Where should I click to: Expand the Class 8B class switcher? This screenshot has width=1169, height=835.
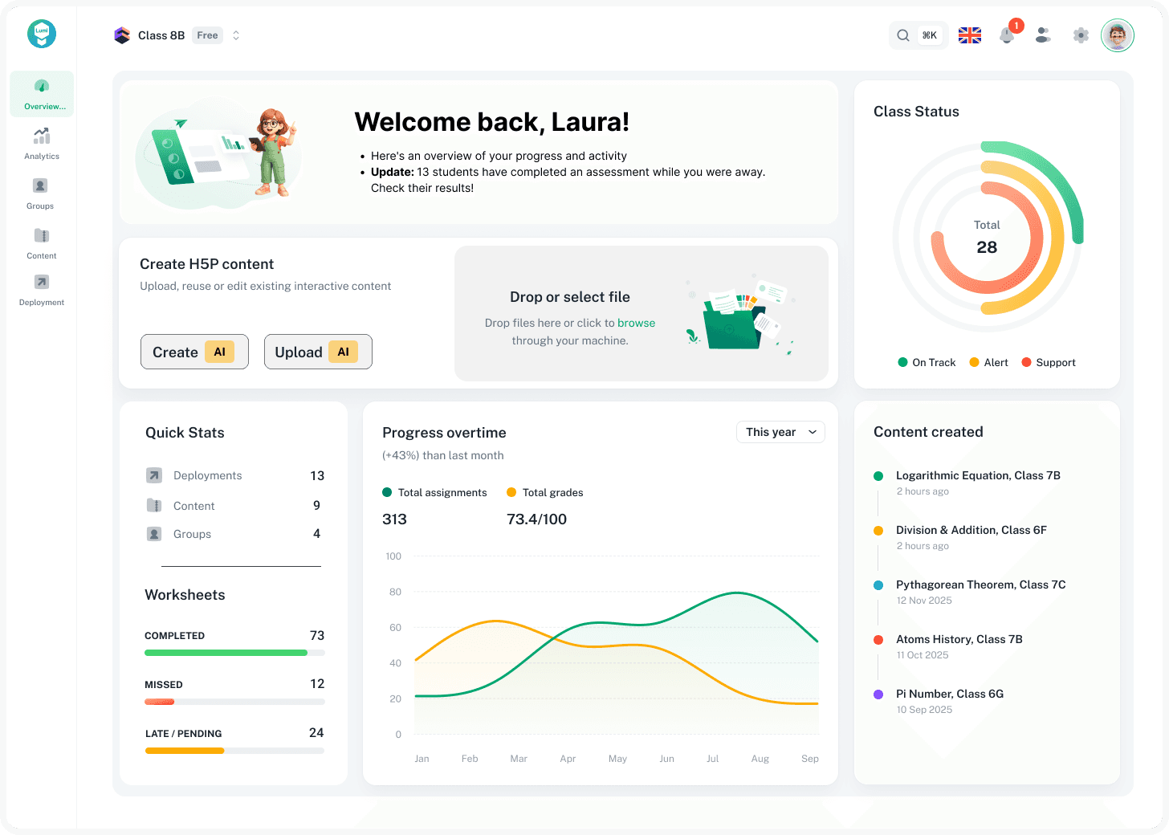click(236, 35)
